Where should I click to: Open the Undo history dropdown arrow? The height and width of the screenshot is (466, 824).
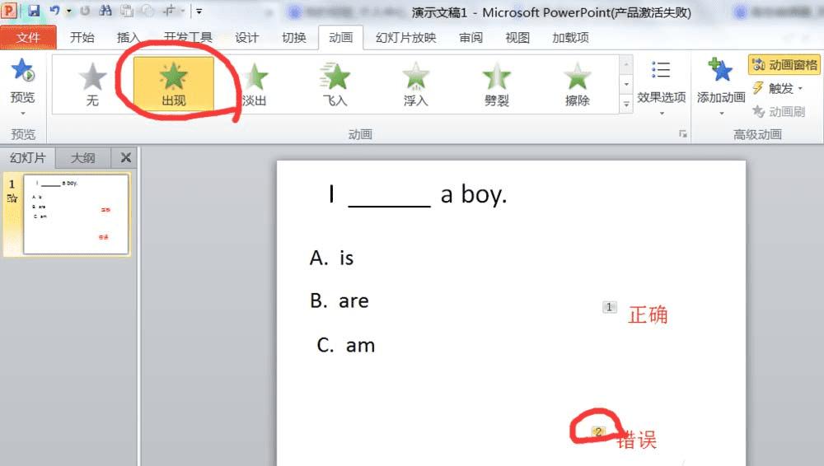pyautogui.click(x=69, y=11)
